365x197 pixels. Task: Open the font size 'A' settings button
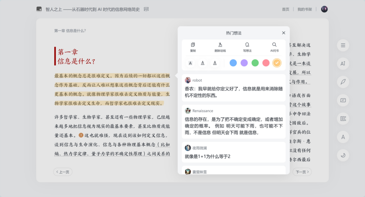point(343,137)
